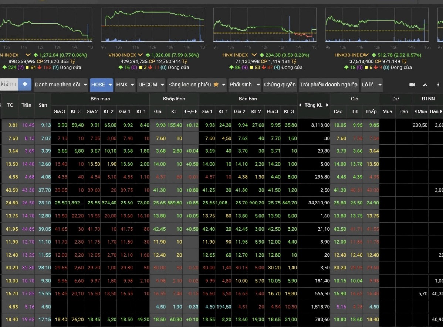The width and height of the screenshot is (443, 327).
Task: Click the blue plus add-symbol button
Action: pos(25,85)
